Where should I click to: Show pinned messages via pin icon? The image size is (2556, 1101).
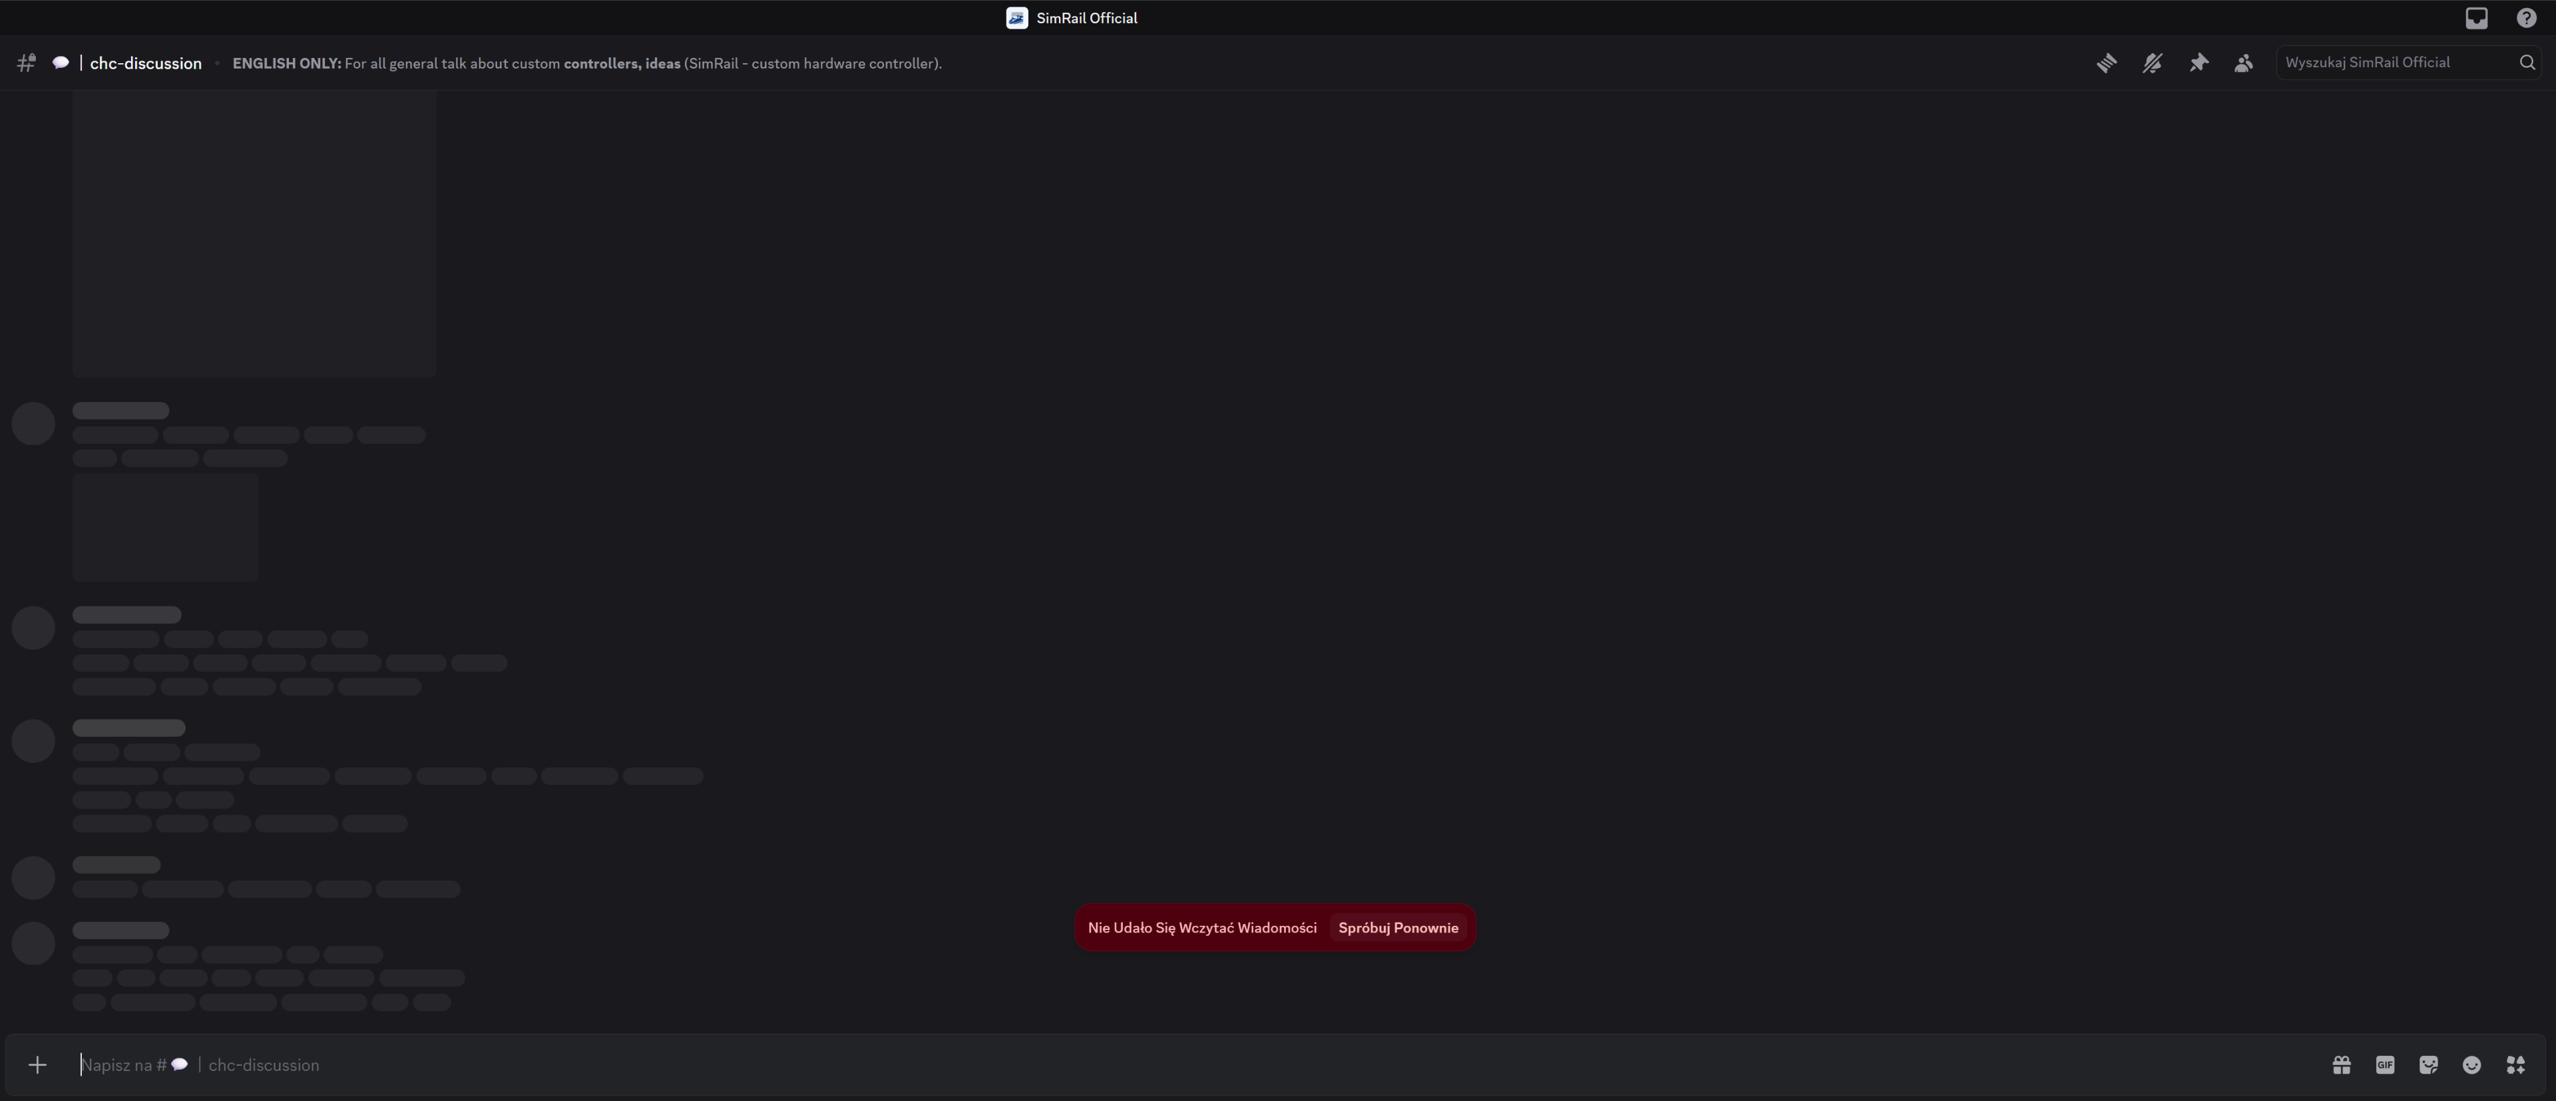(2199, 63)
